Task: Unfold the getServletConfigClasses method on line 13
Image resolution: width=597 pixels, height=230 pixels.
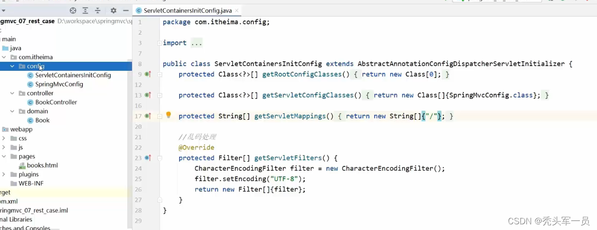Action: 160,95
